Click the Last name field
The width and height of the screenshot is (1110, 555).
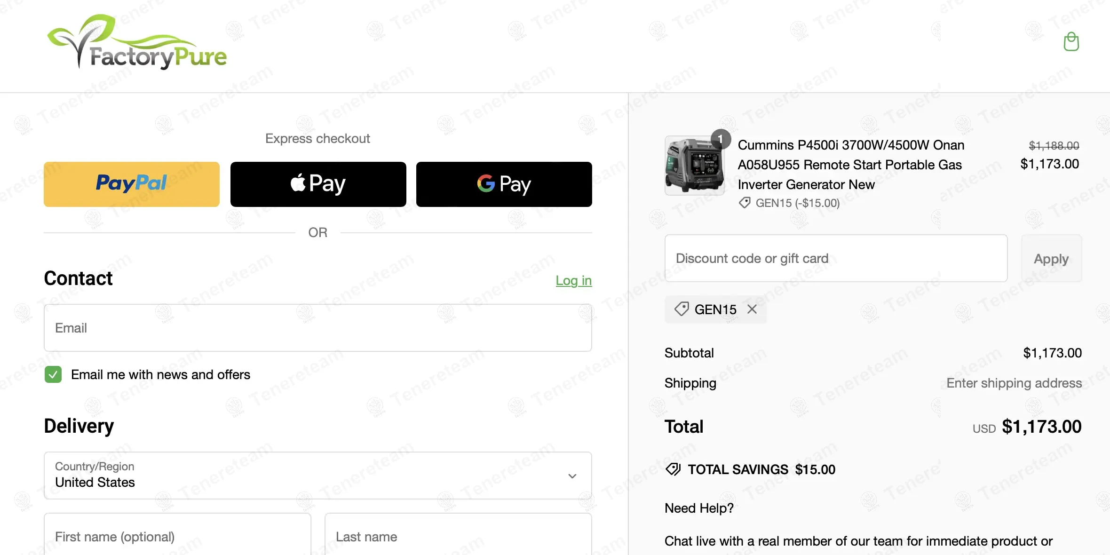tap(458, 536)
